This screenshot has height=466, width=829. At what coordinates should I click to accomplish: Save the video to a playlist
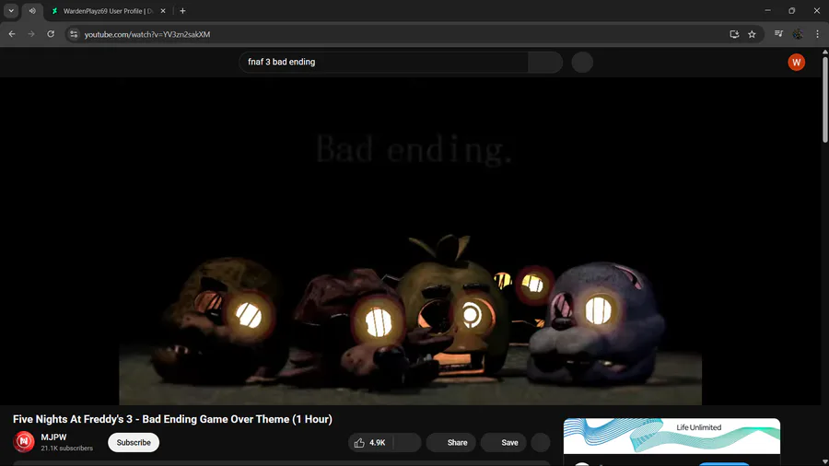click(503, 443)
